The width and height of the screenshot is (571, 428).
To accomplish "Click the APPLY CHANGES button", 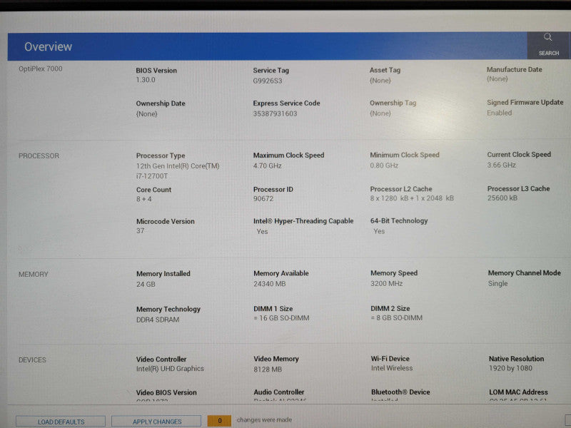I will (156, 422).
